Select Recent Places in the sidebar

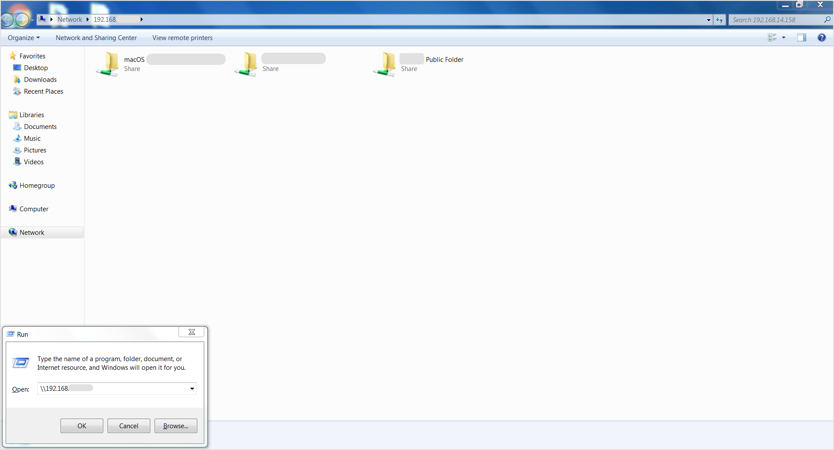point(44,91)
